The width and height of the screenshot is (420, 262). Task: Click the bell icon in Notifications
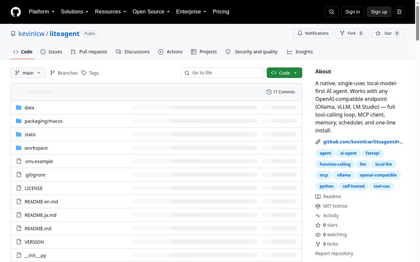[x=300, y=33]
